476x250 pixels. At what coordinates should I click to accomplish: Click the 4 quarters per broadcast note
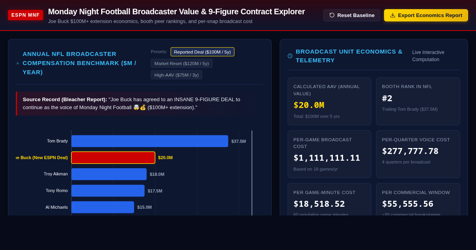pyautogui.click(x=406, y=162)
